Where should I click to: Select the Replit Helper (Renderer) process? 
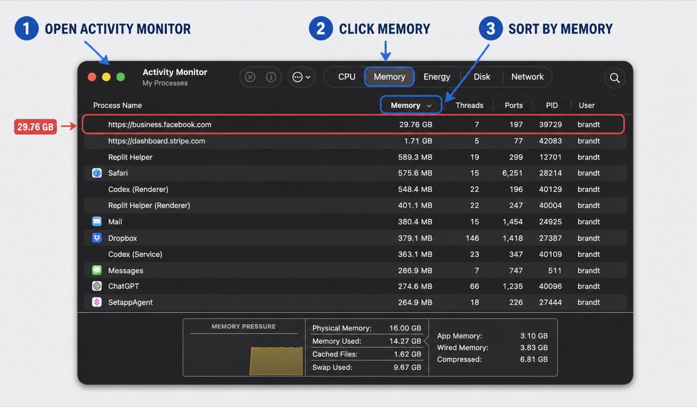click(x=149, y=205)
